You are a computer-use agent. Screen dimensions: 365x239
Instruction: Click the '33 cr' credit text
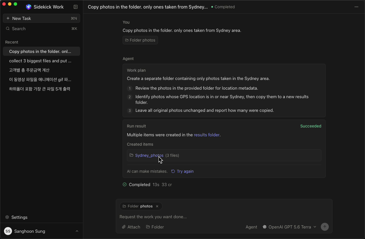tap(167, 184)
